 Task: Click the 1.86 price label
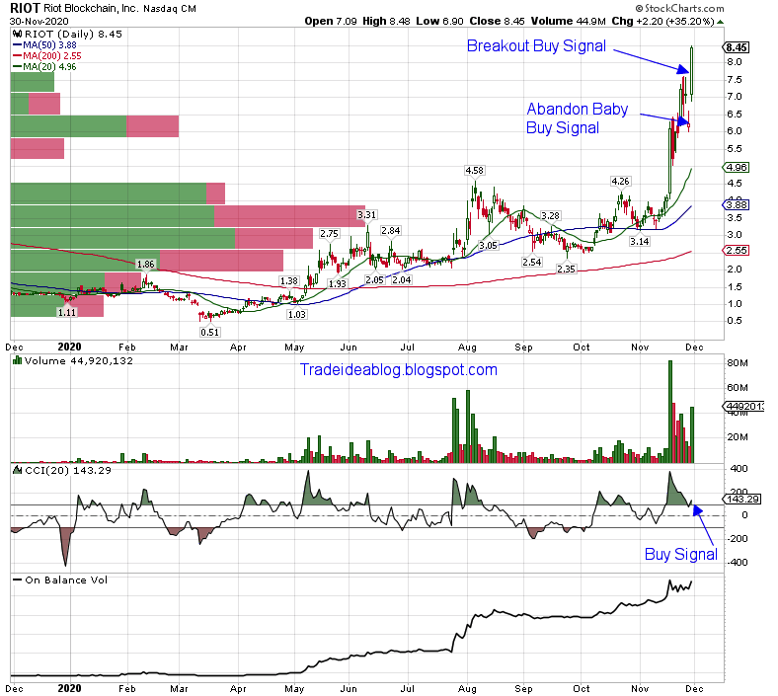[146, 265]
